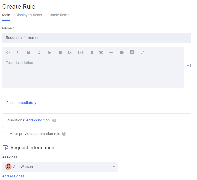The height and width of the screenshot is (180, 197).
Task: Open paragraph format options
Action: (x=18, y=52)
